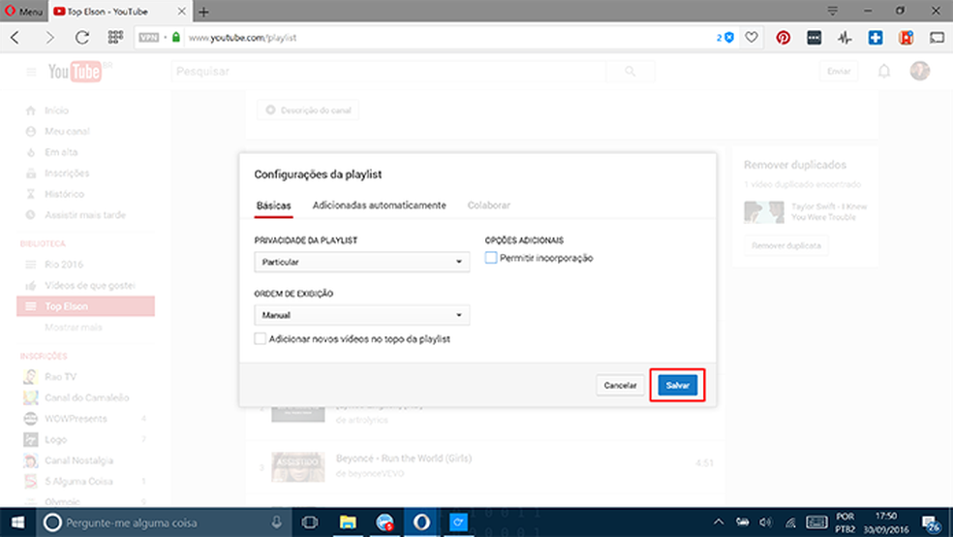Click the black password-style extension icon
This screenshot has height=537, width=953.
(814, 38)
